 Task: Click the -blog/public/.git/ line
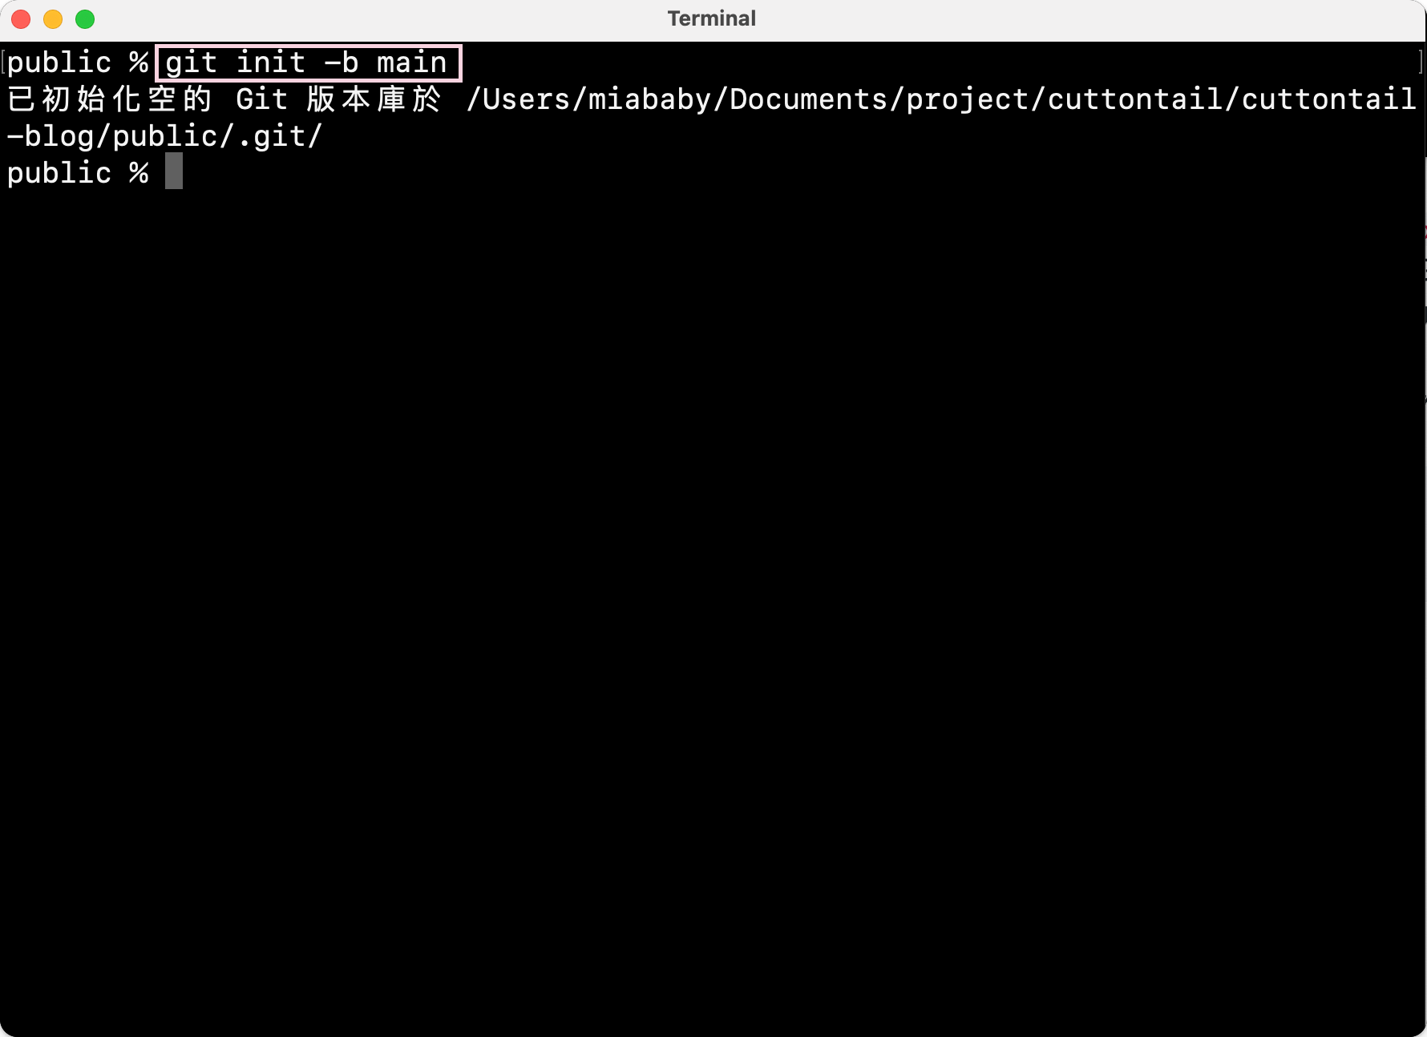pyautogui.click(x=165, y=136)
